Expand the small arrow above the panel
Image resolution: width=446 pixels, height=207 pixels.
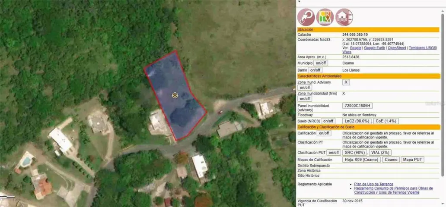[x=299, y=1]
